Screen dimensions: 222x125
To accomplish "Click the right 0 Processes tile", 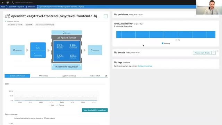I will tap(95, 50).
